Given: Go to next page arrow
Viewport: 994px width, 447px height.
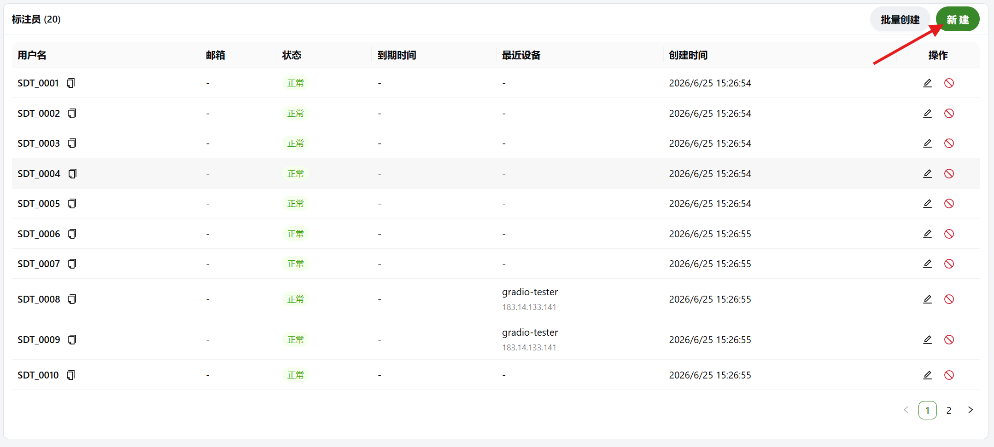Looking at the screenshot, I should click(971, 410).
